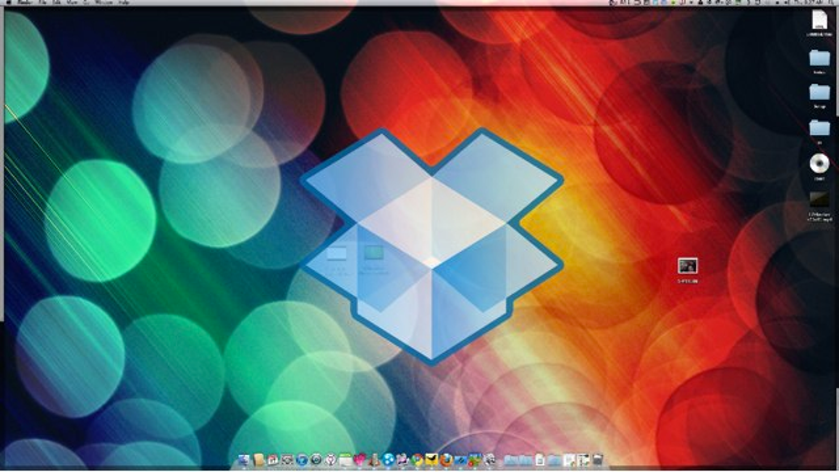Open the tan notebook icon beside Finder
The image size is (839, 472).
coord(259,460)
